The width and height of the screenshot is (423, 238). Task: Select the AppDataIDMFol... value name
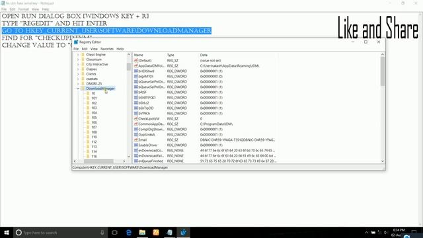pos(151,66)
